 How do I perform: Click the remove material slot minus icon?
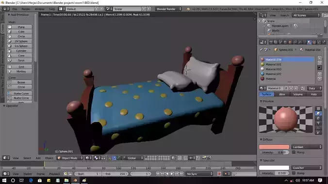click(x=319, y=63)
